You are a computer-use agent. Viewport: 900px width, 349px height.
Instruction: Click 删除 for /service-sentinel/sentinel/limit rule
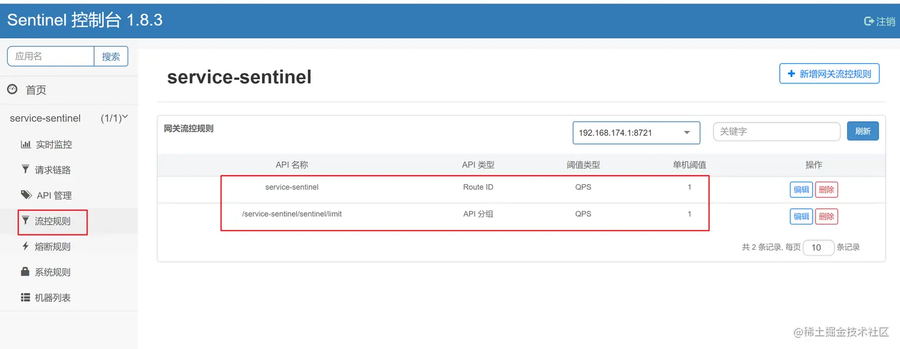[x=826, y=216]
